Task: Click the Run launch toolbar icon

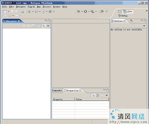Action: click(85, 11)
